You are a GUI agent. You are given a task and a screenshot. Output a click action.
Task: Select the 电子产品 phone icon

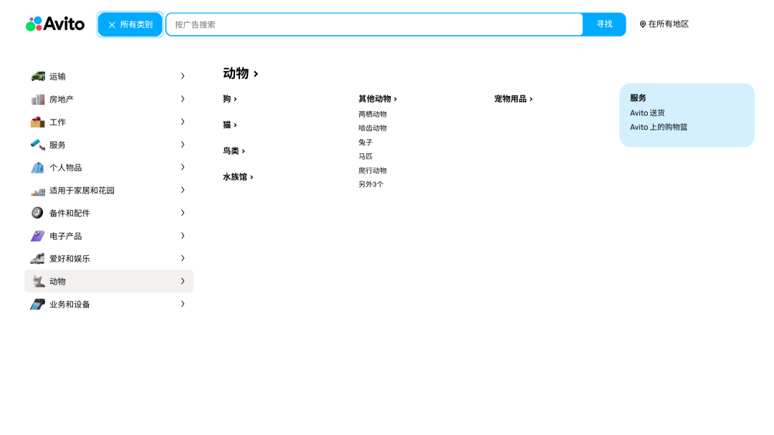point(37,236)
